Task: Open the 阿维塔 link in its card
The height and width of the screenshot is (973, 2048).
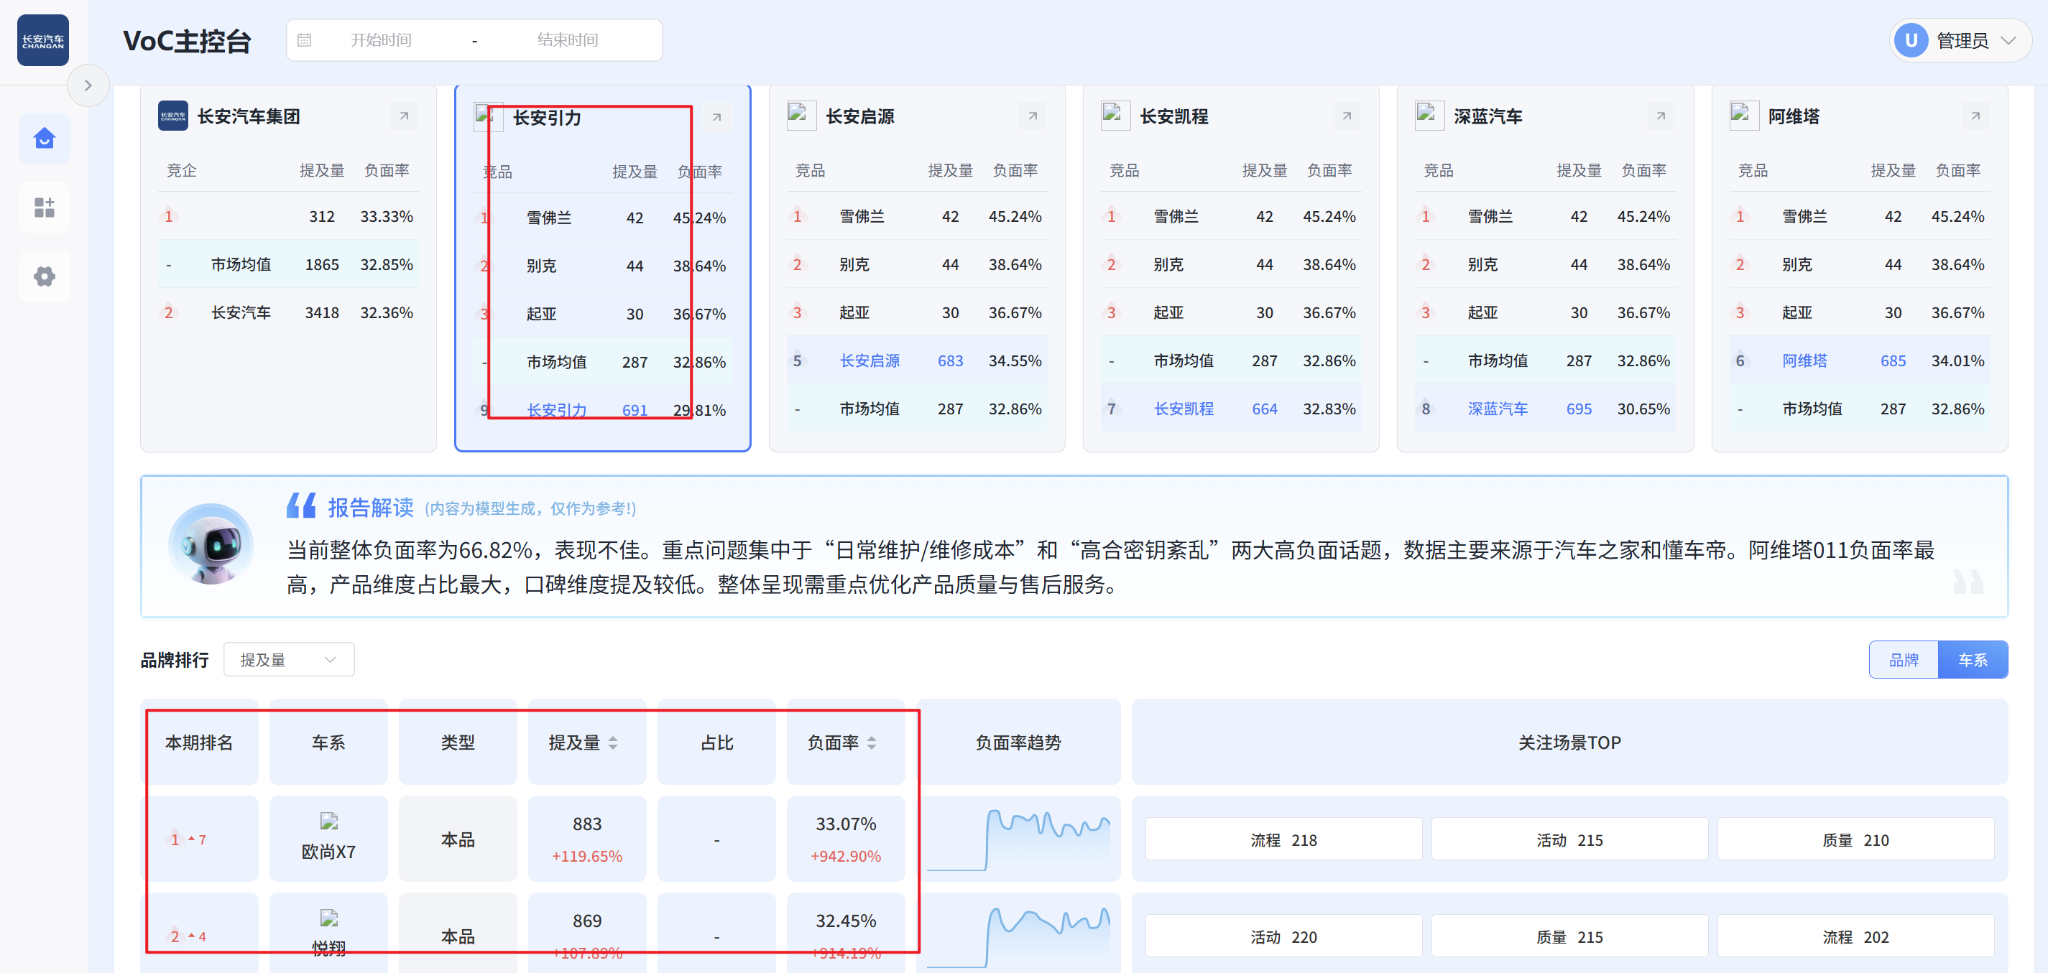Action: (1804, 360)
